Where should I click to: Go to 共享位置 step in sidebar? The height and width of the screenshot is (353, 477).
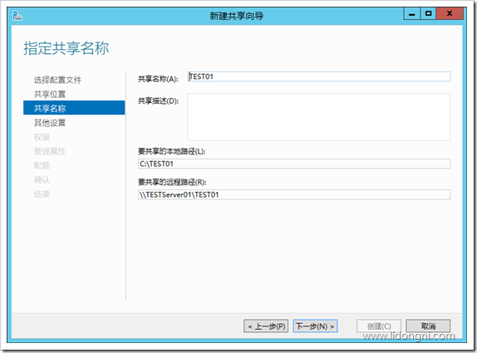pos(50,94)
